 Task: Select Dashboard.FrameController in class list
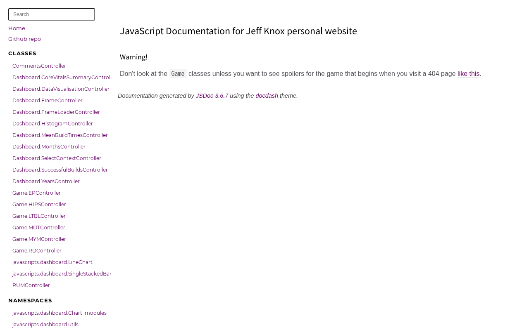pos(48,101)
